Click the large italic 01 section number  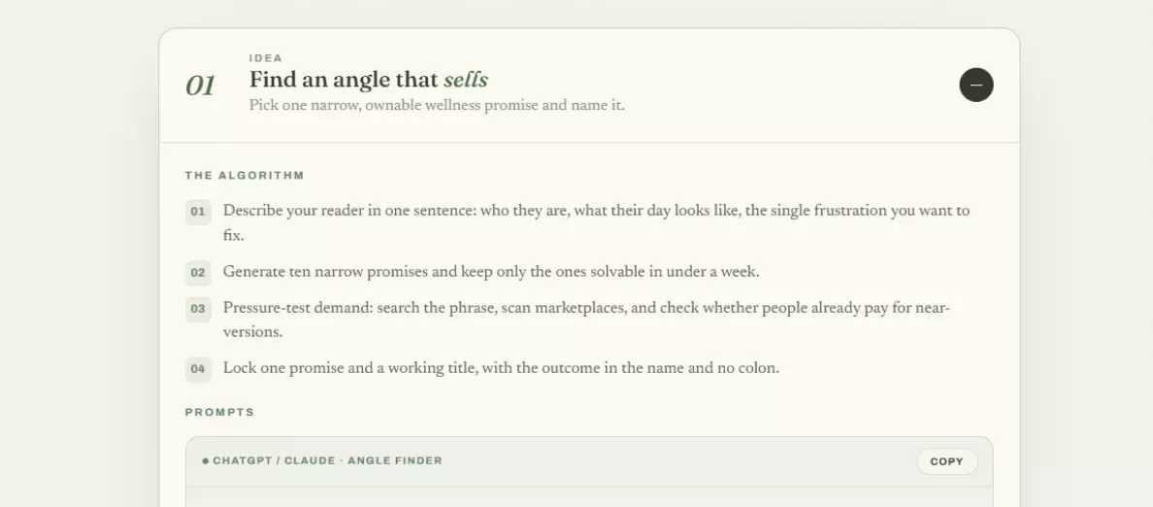(x=200, y=85)
